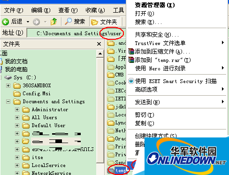The height and width of the screenshot is (175, 229).
Task: Choose Open (打开) in context menu
Action: coord(145,14)
